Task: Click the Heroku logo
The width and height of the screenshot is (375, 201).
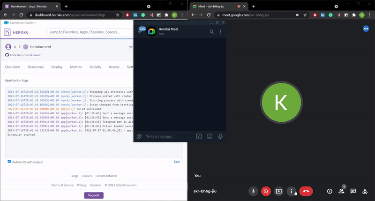Action: 16,32
